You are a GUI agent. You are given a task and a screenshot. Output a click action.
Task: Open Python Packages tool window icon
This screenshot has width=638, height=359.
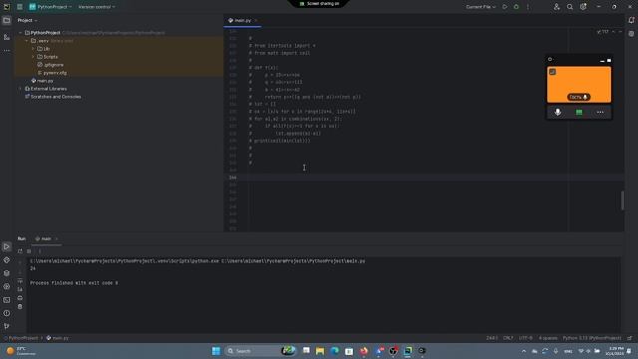[x=7, y=260]
